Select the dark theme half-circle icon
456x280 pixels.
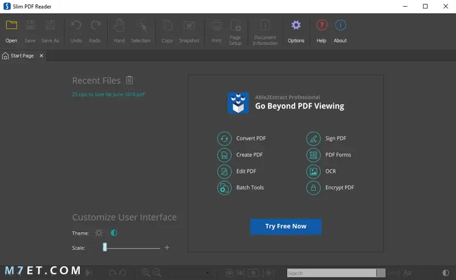[x=114, y=233]
